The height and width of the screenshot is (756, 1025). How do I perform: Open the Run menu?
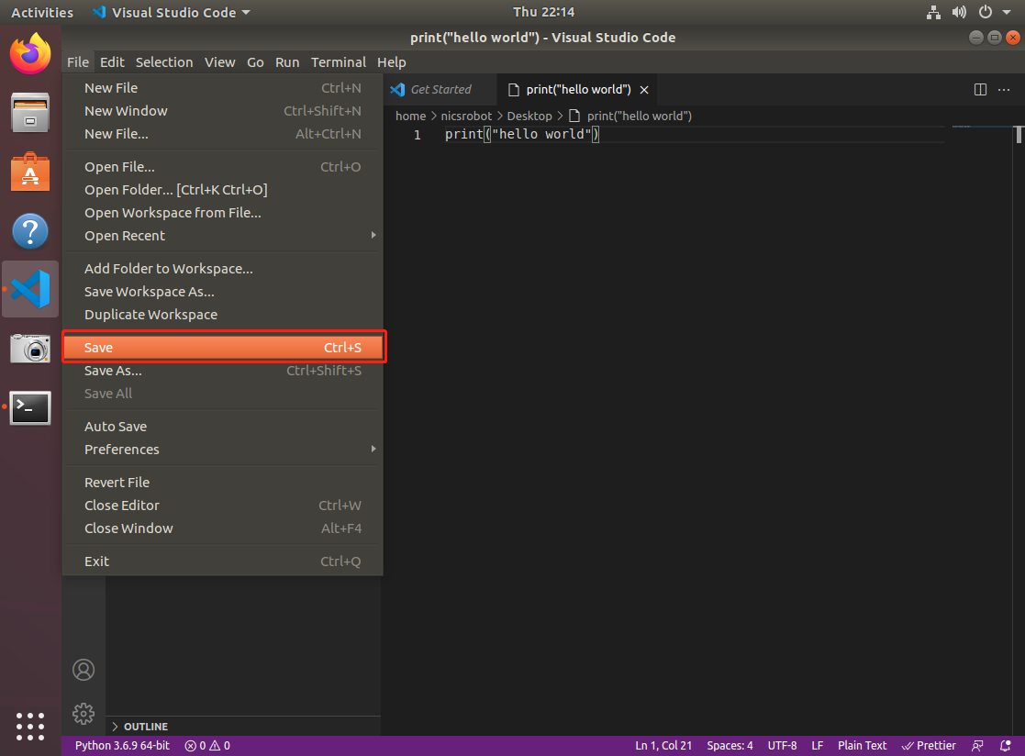click(x=287, y=62)
